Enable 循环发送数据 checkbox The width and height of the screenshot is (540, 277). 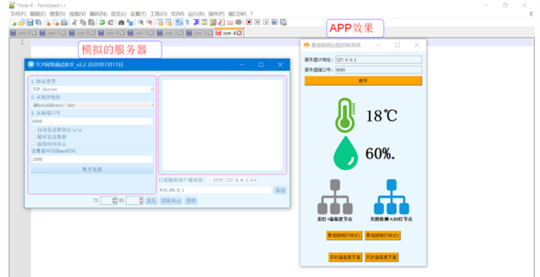[x=33, y=137]
